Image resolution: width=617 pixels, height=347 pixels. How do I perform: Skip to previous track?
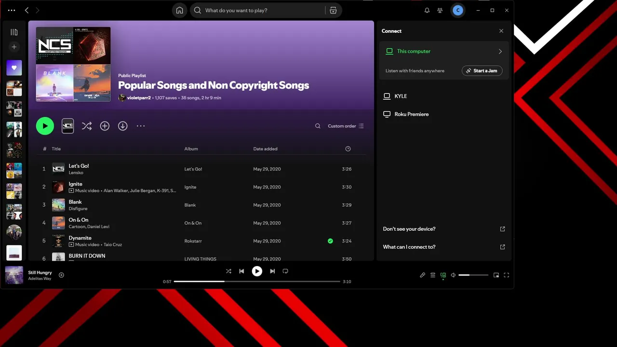tap(242, 271)
